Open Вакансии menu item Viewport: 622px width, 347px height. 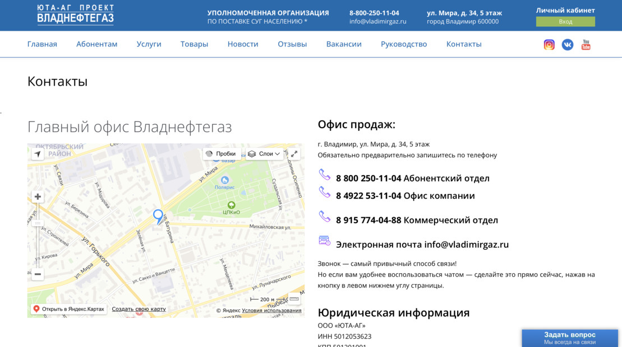tap(344, 44)
